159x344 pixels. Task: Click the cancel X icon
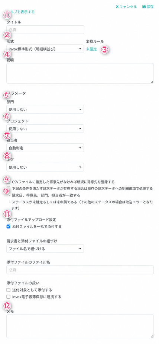pos(117,7)
